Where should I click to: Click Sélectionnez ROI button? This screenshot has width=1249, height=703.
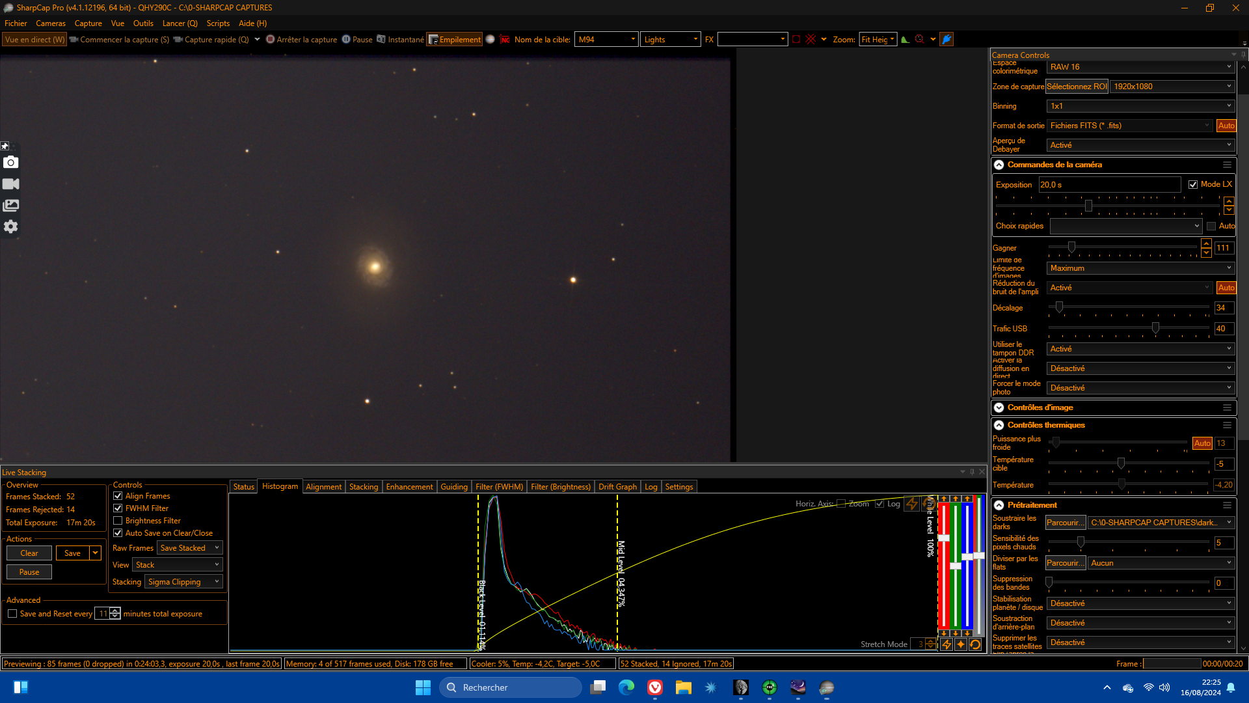[x=1077, y=87]
